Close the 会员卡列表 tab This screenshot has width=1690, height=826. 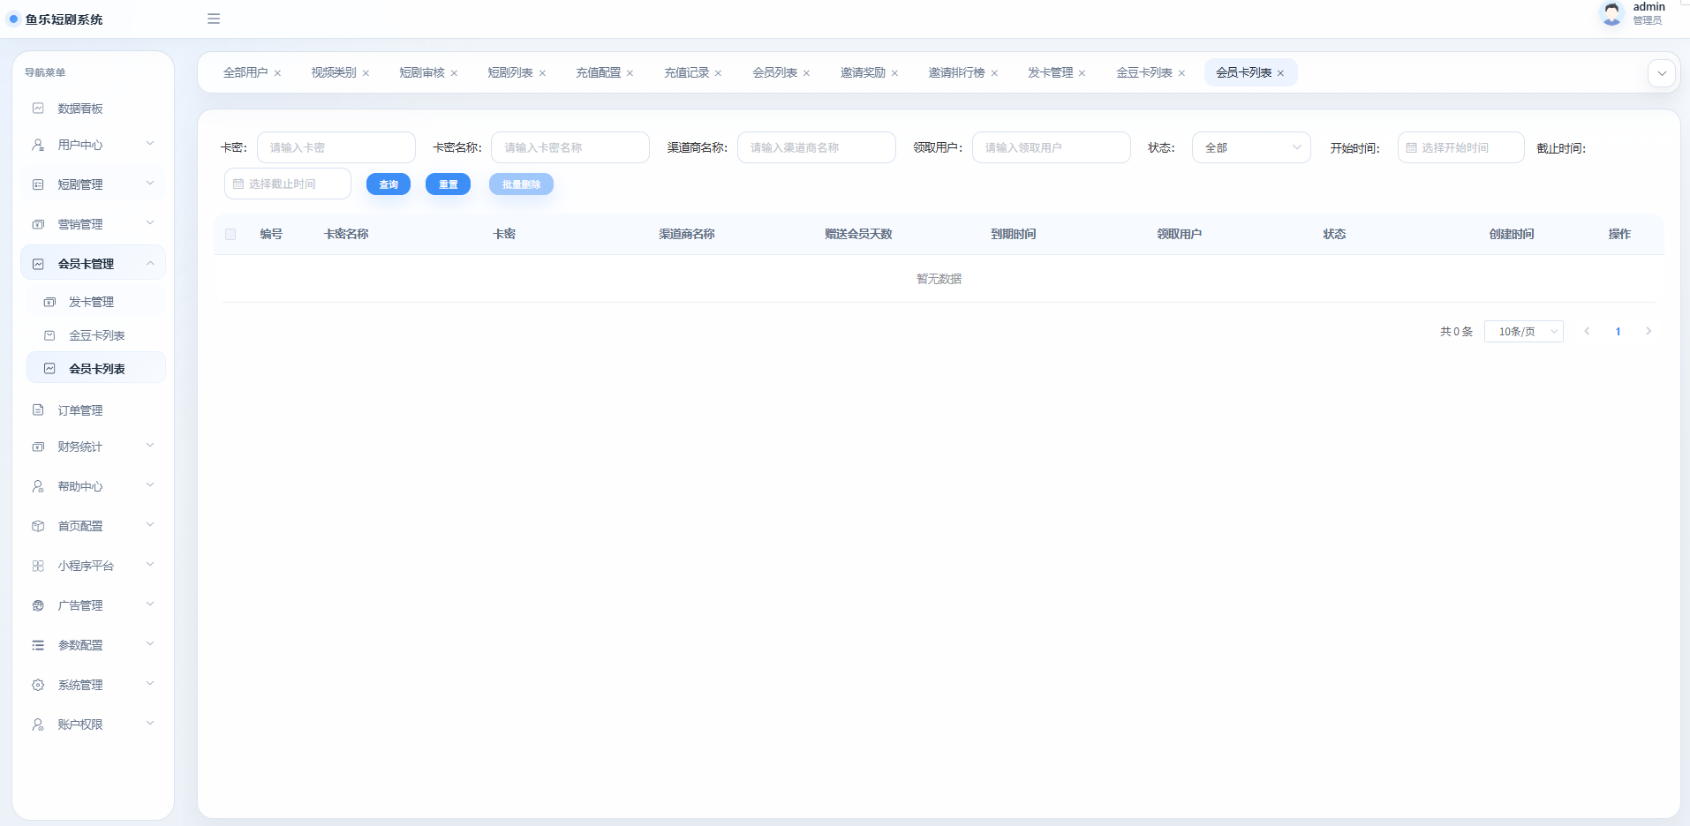1280,73
